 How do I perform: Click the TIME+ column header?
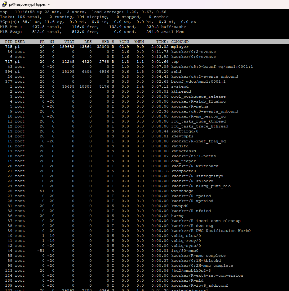click(162, 42)
